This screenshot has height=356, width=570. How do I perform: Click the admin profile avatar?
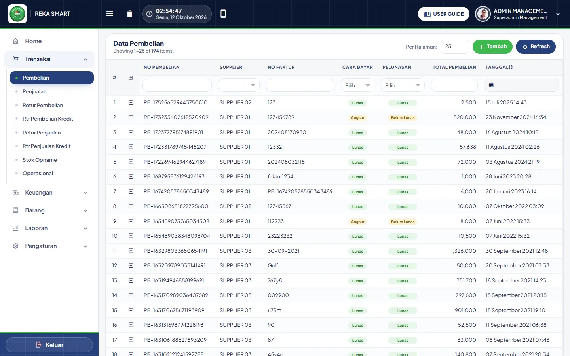(x=483, y=14)
